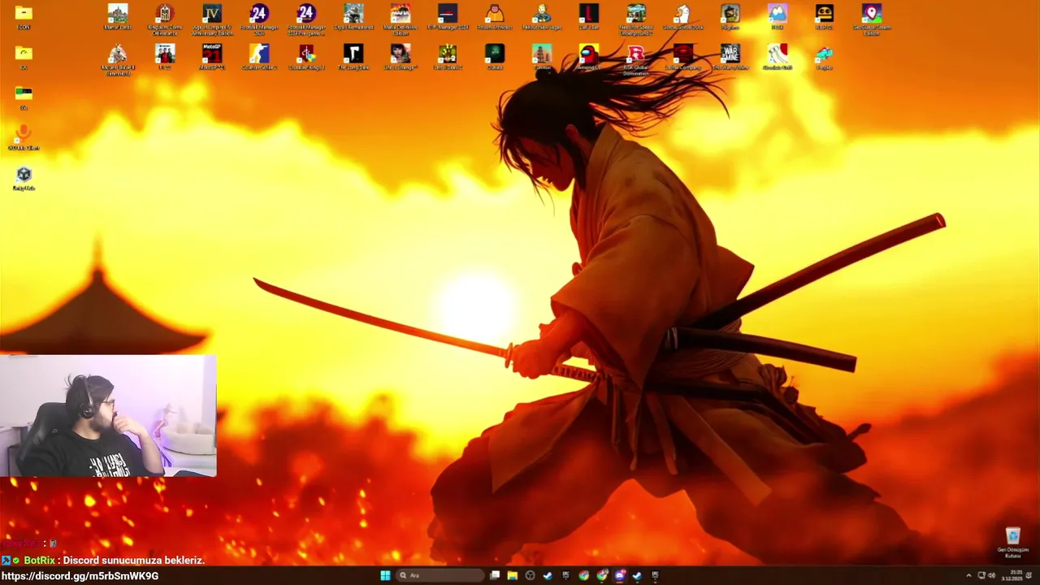Select the Pilgrims game icon
The image size is (1040, 585).
(730, 18)
